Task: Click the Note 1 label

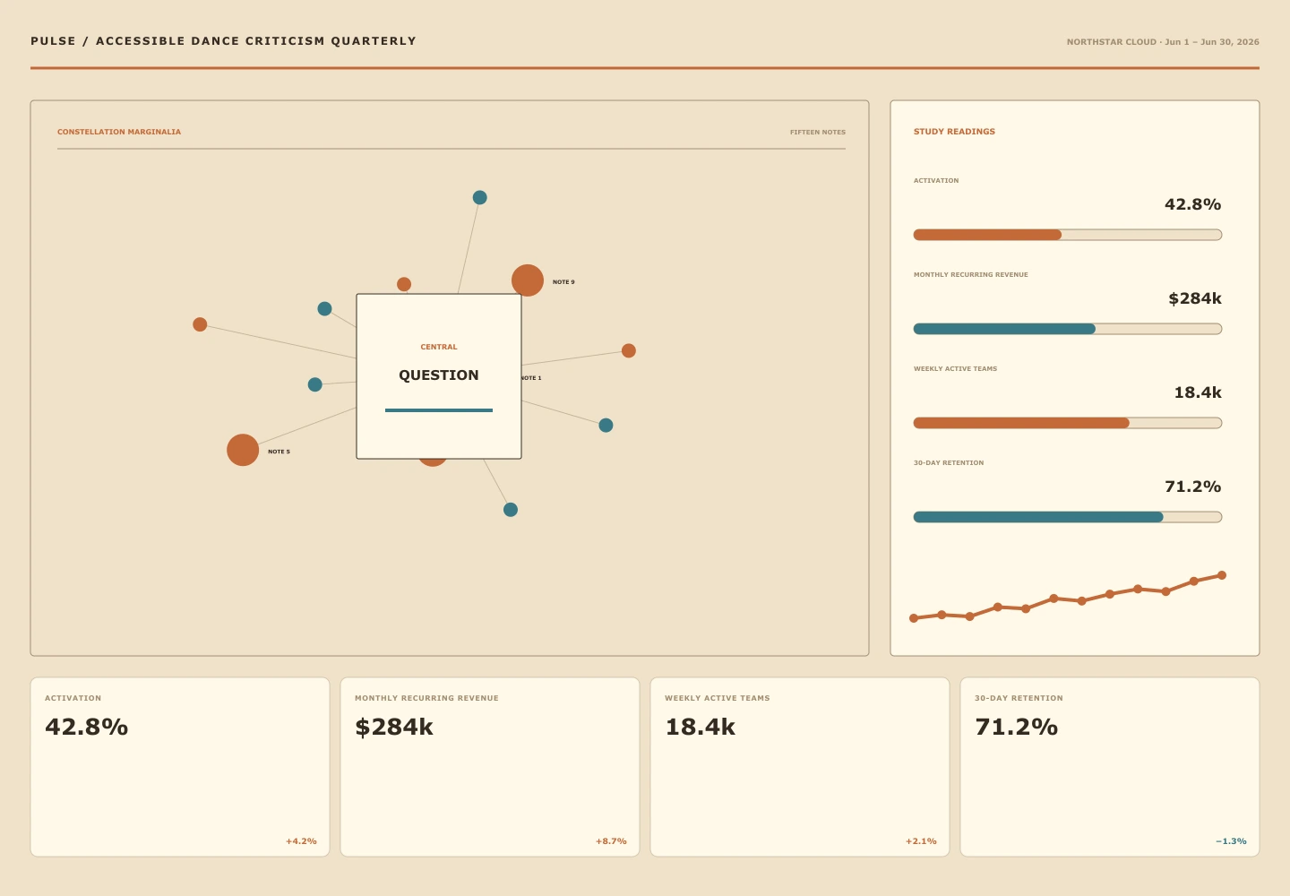Action: point(531,378)
